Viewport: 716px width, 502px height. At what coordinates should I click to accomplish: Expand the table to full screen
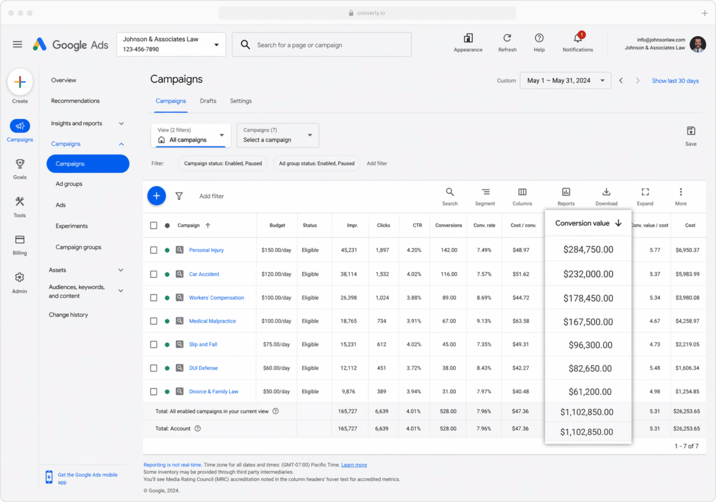645,196
